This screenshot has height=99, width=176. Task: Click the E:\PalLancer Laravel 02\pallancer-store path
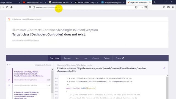pyautogui.click(x=27, y=19)
